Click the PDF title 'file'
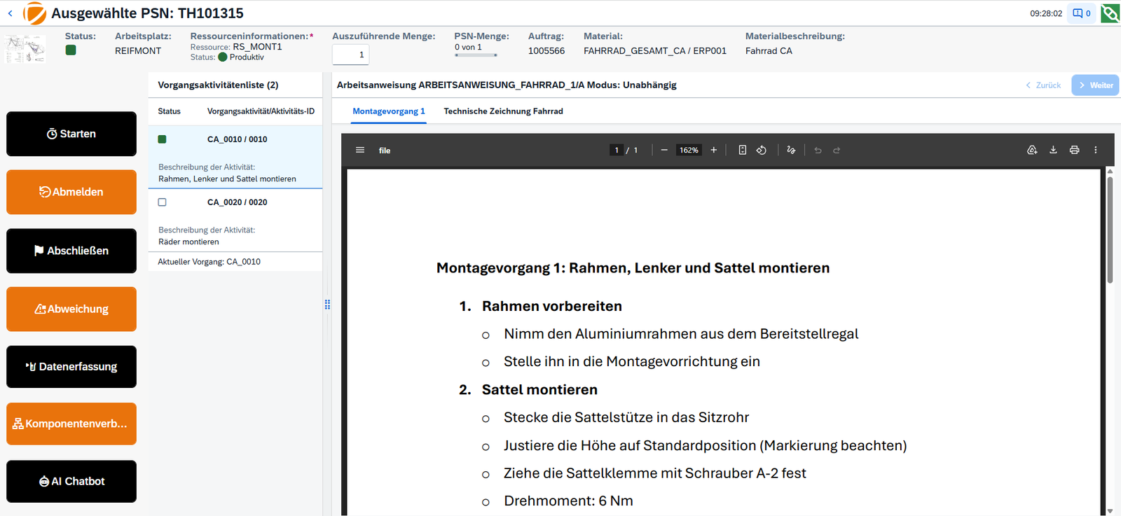Screen dimensions: 1121x516 coord(385,151)
